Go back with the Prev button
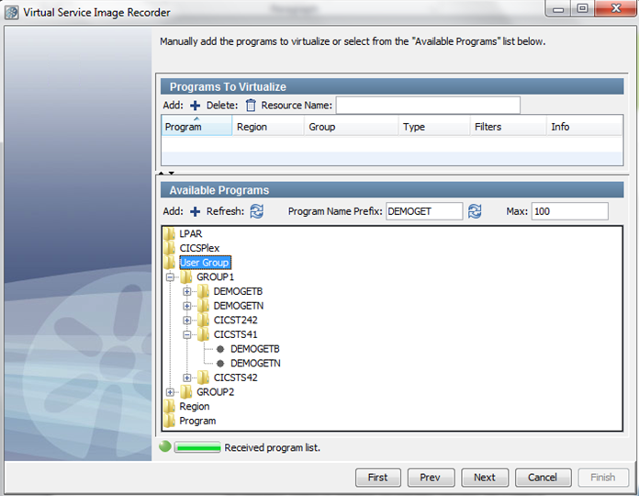Image resolution: width=639 pixels, height=496 pixels. 431,478
